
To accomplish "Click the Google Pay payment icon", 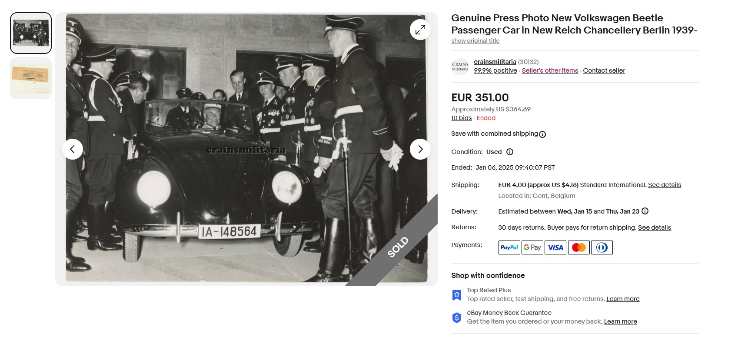I will (532, 247).
